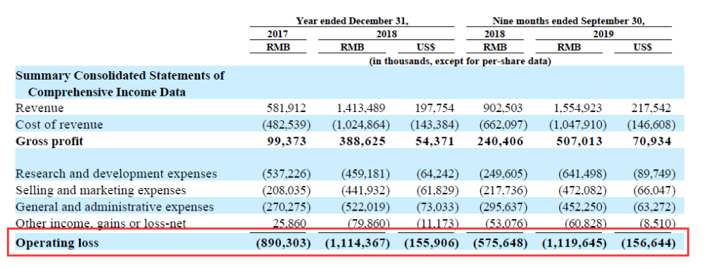Select the 2017 revenue value 581,912
721x269 pixels.
pos(286,108)
